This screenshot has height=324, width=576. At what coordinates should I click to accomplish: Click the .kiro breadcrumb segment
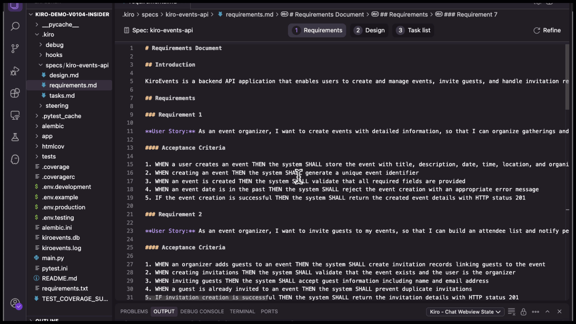click(128, 14)
